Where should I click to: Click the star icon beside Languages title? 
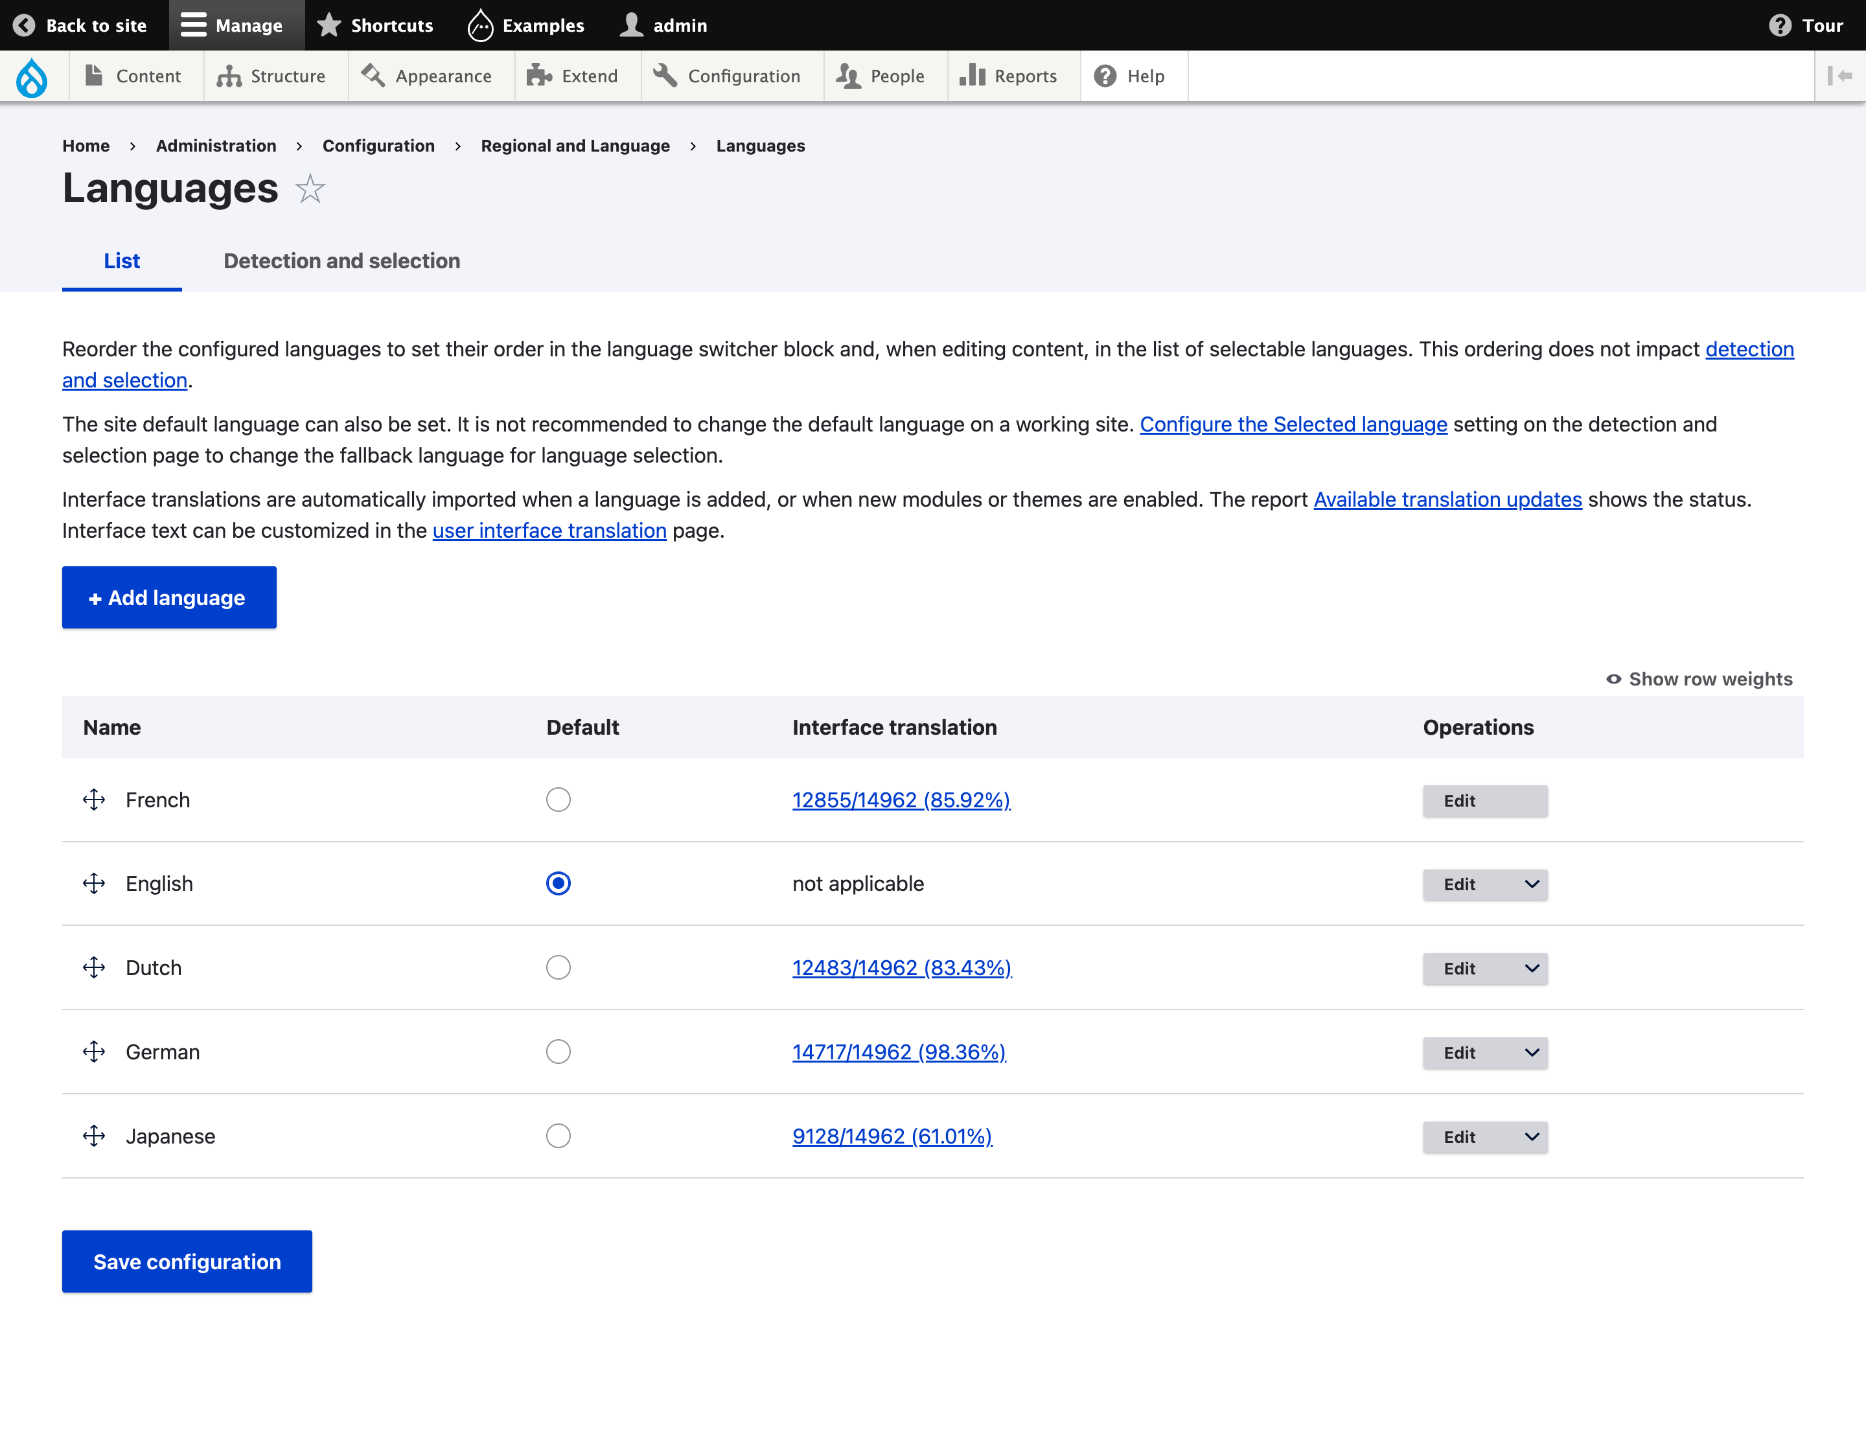click(x=309, y=189)
